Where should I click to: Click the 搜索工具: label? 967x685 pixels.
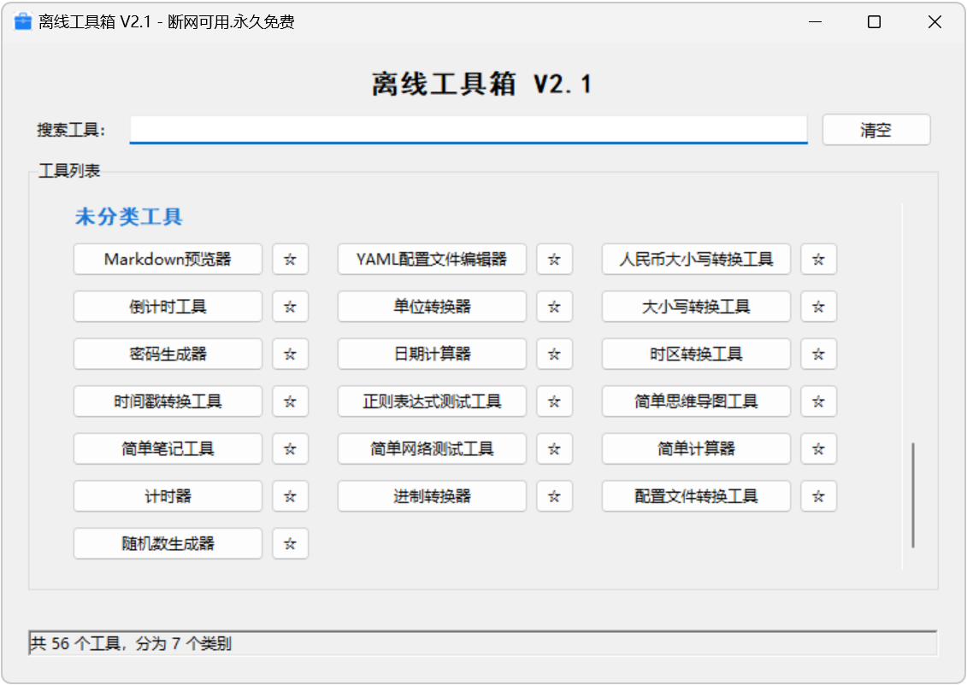point(71,130)
